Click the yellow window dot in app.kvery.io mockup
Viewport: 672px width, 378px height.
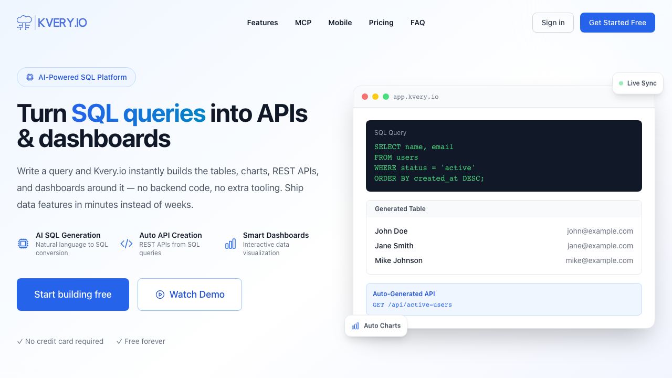click(375, 97)
